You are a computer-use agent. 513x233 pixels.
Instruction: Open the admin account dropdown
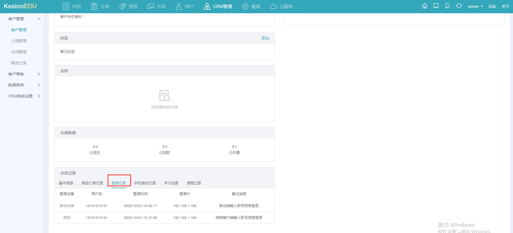[x=475, y=6]
